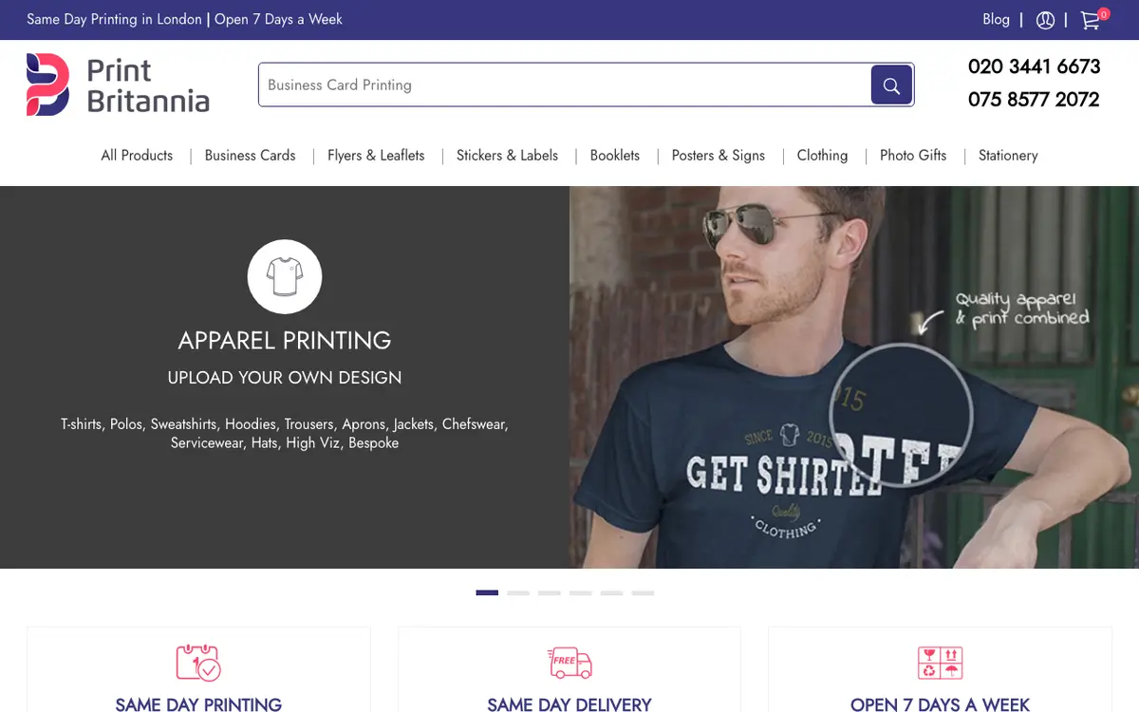Screen dimensions: 1139x712
Task: Select the second carousel slide indicator
Action: (518, 592)
